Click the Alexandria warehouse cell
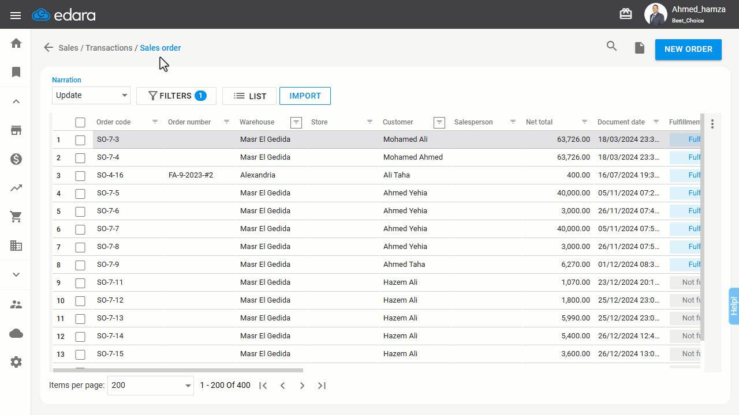The width and height of the screenshot is (739, 415). tap(272, 175)
